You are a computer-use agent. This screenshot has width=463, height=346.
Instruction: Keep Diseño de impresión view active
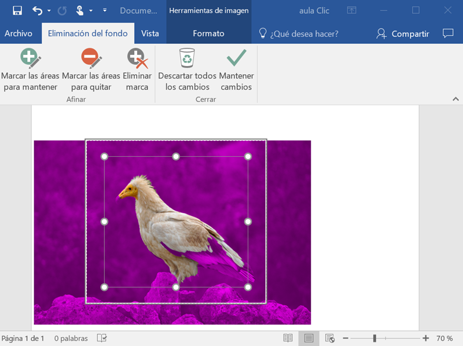point(308,338)
